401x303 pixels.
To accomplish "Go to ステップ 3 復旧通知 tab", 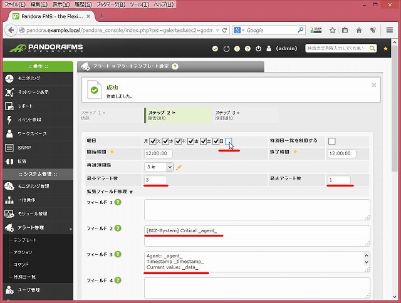I will [x=244, y=115].
